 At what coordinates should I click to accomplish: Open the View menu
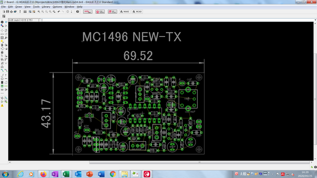click(27, 7)
